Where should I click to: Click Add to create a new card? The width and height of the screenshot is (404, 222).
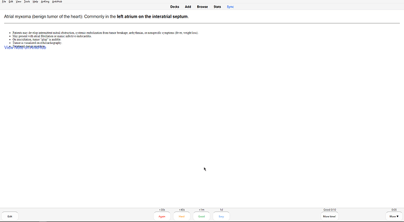pos(188,6)
